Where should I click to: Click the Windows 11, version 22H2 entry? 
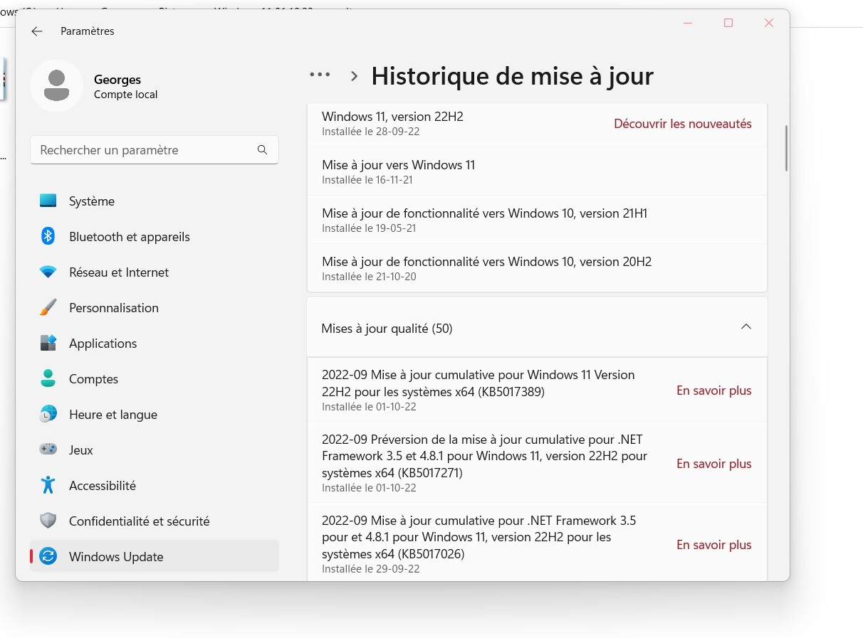tap(392, 116)
